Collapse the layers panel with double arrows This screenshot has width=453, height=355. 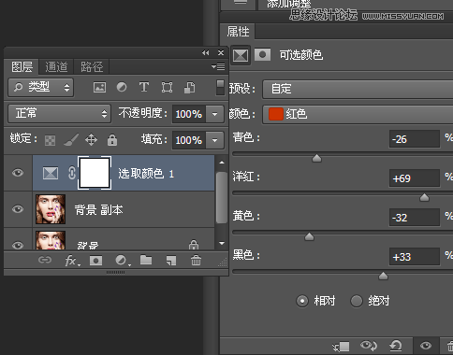[205, 52]
